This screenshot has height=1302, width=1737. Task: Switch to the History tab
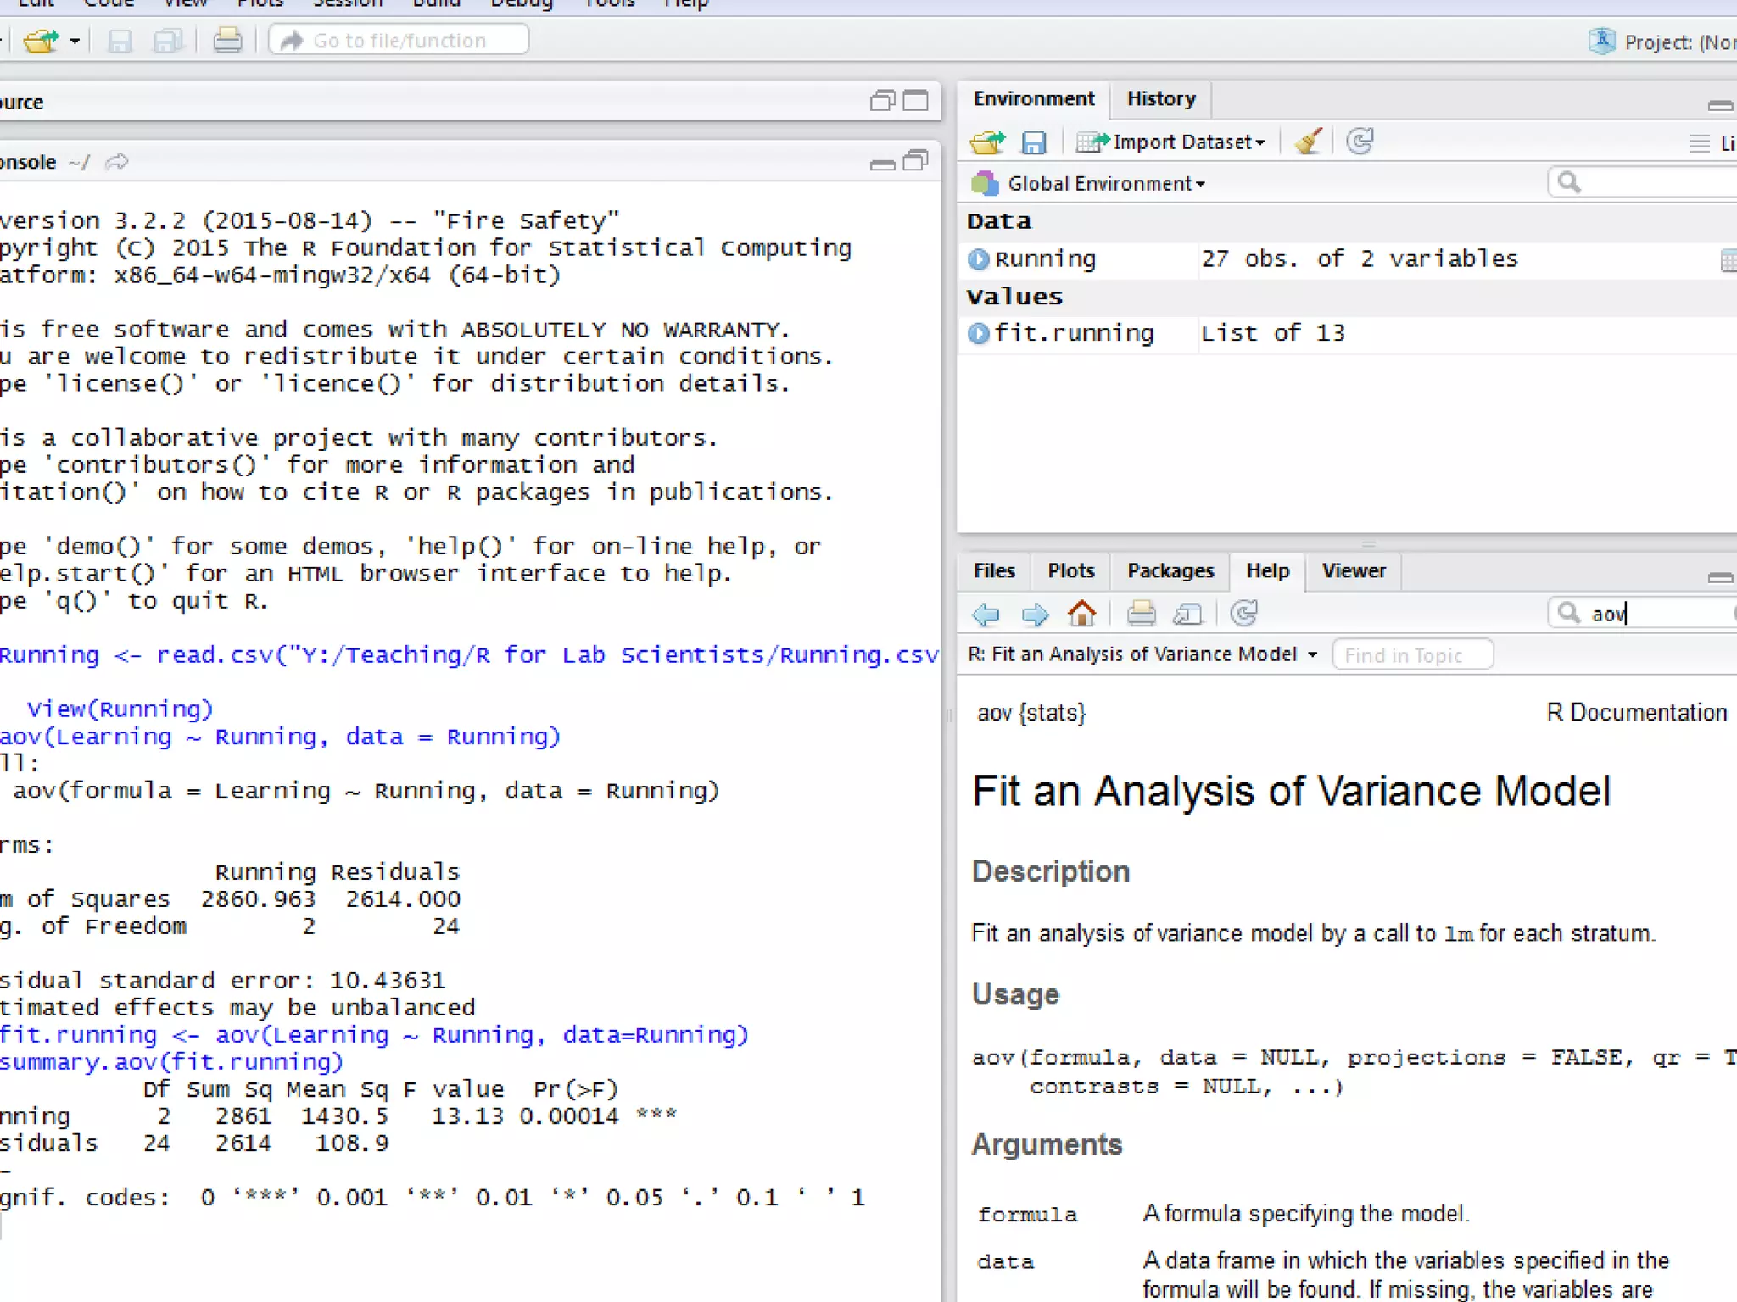click(1160, 99)
